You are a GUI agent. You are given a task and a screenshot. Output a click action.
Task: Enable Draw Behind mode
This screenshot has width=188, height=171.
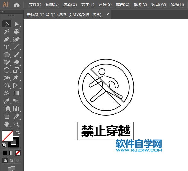point(12,160)
